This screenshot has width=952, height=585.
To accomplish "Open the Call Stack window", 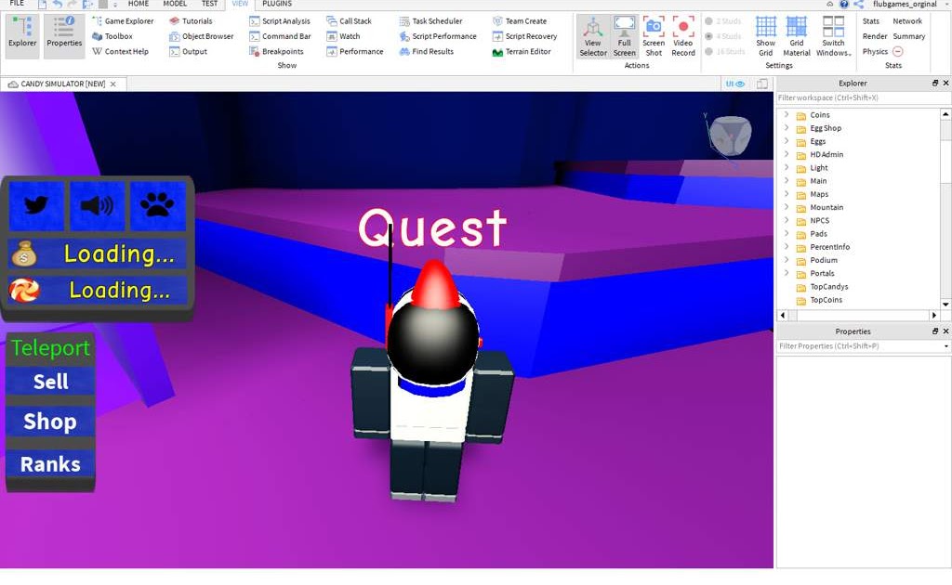I will click(349, 21).
